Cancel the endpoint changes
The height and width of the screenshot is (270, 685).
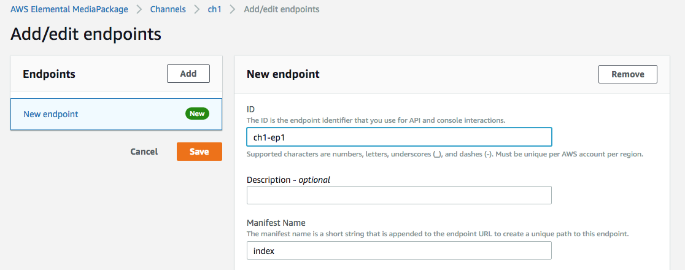[144, 152]
